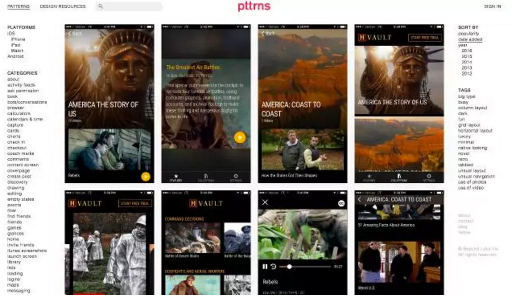
Task: Select the Android platform
Action: [x=15, y=56]
